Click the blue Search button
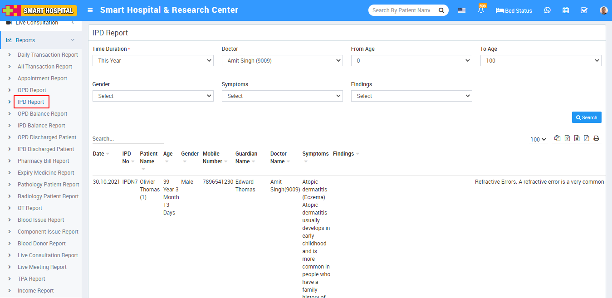Viewport: 612px width, 298px height. [586, 117]
